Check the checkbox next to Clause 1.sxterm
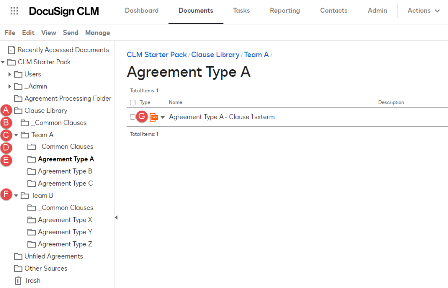Screen dimensions: 448x288 point(132,116)
